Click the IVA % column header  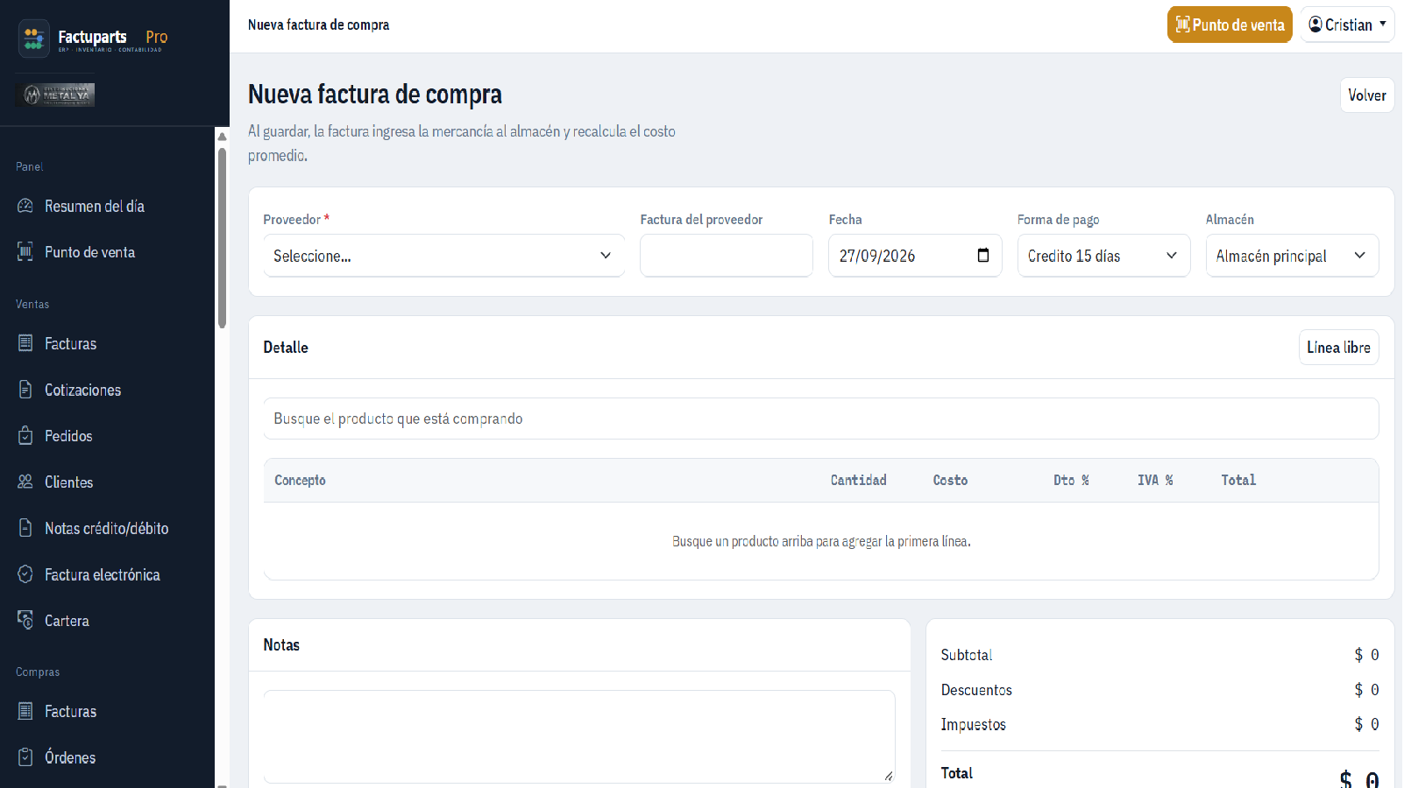point(1155,480)
